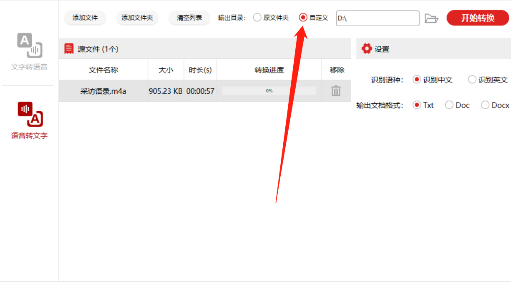Set output format to Doc
Viewport: 511px width, 283px height.
coord(449,105)
